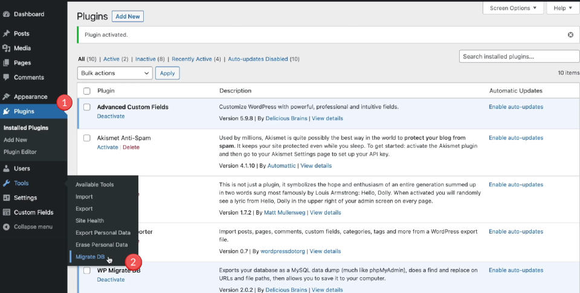This screenshot has height=293, width=580.
Task: Select Installed Plugins submenu item
Action: coord(26,128)
